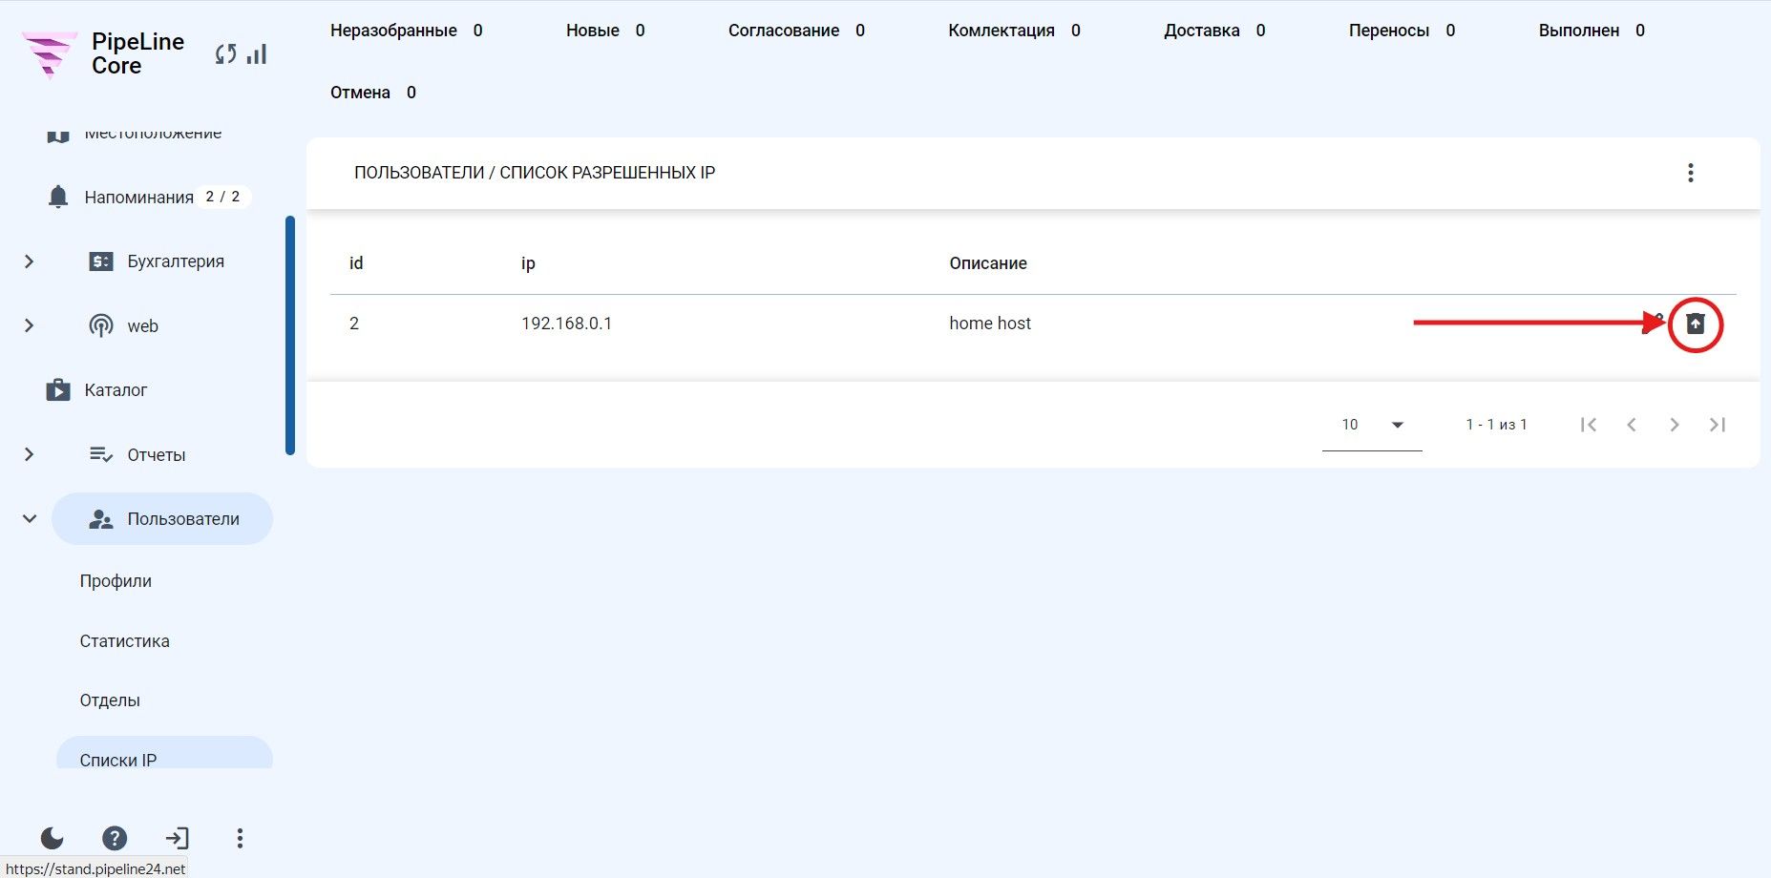Expand the Бухгалтерия section chevron
This screenshot has height=878, width=1771.
click(29, 261)
